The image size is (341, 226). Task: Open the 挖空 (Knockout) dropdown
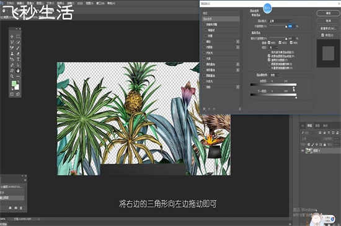click(x=273, y=47)
